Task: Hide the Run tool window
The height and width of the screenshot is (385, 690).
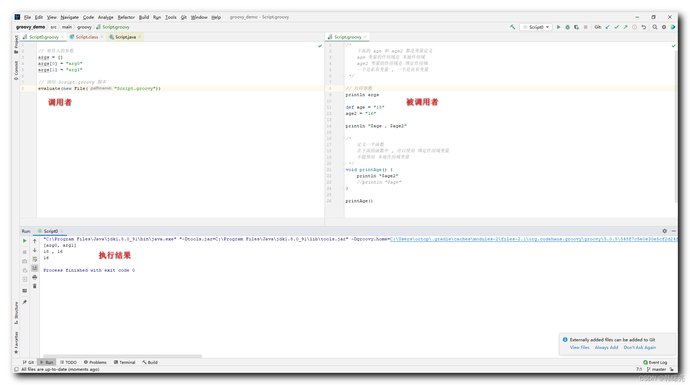Action: (674, 231)
